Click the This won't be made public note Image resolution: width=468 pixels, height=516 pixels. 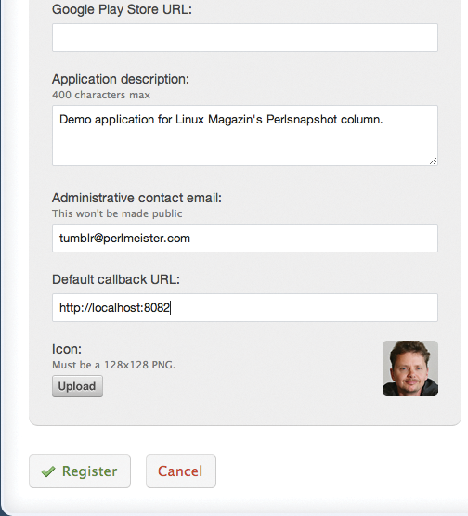[x=117, y=213]
